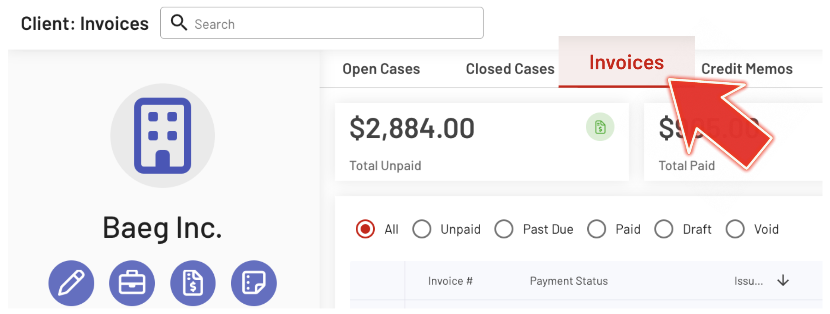The width and height of the screenshot is (830, 314).
Task: Click the pencil edit client button
Action: tap(71, 283)
